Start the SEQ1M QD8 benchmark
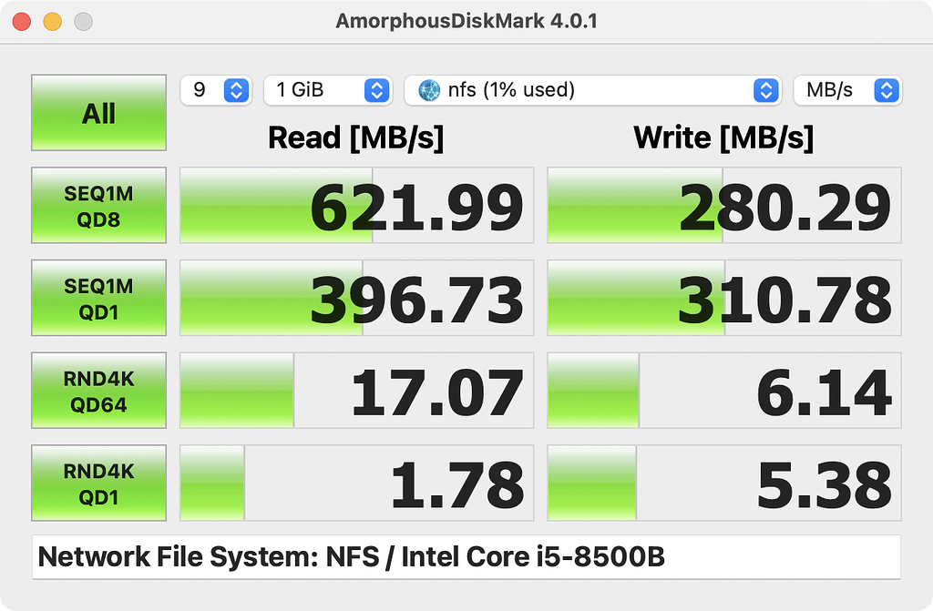Image resolution: width=933 pixels, height=611 pixels. (x=98, y=206)
